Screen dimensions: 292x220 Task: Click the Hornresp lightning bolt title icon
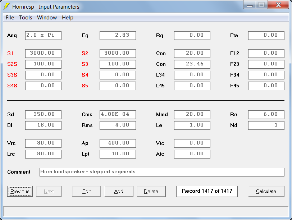[7, 6]
